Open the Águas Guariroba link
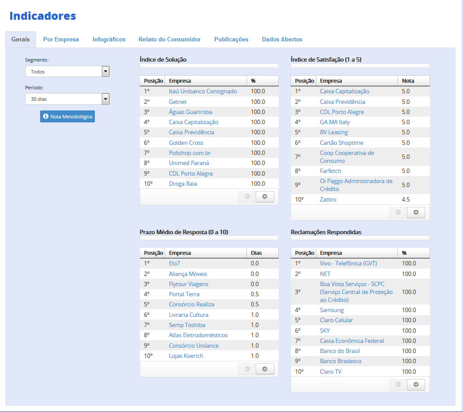Image resolution: width=463 pixels, height=412 pixels. pos(190,112)
